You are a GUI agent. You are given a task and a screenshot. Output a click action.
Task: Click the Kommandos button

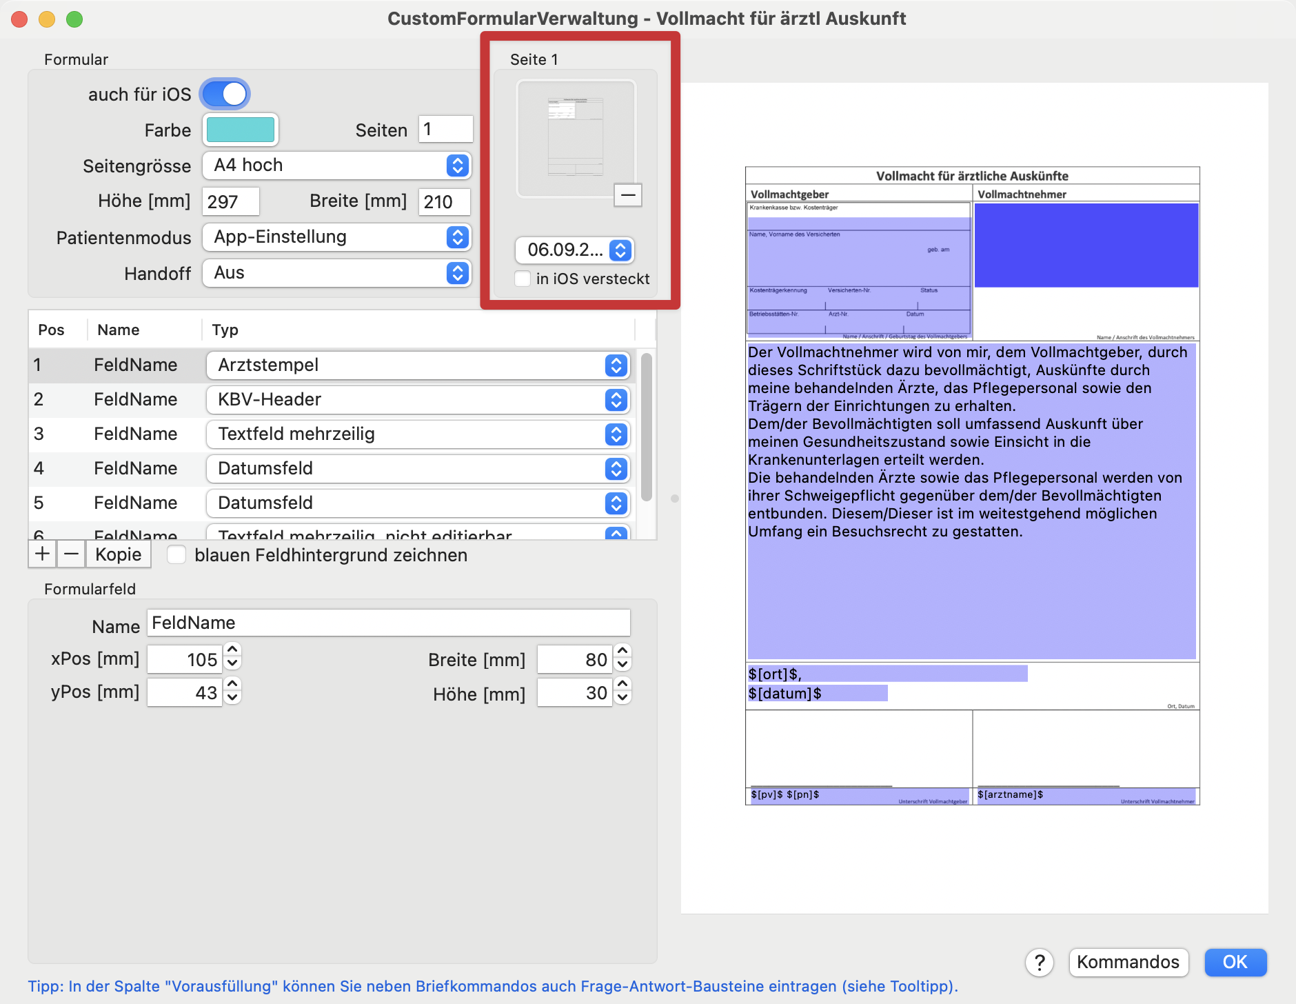tap(1129, 963)
